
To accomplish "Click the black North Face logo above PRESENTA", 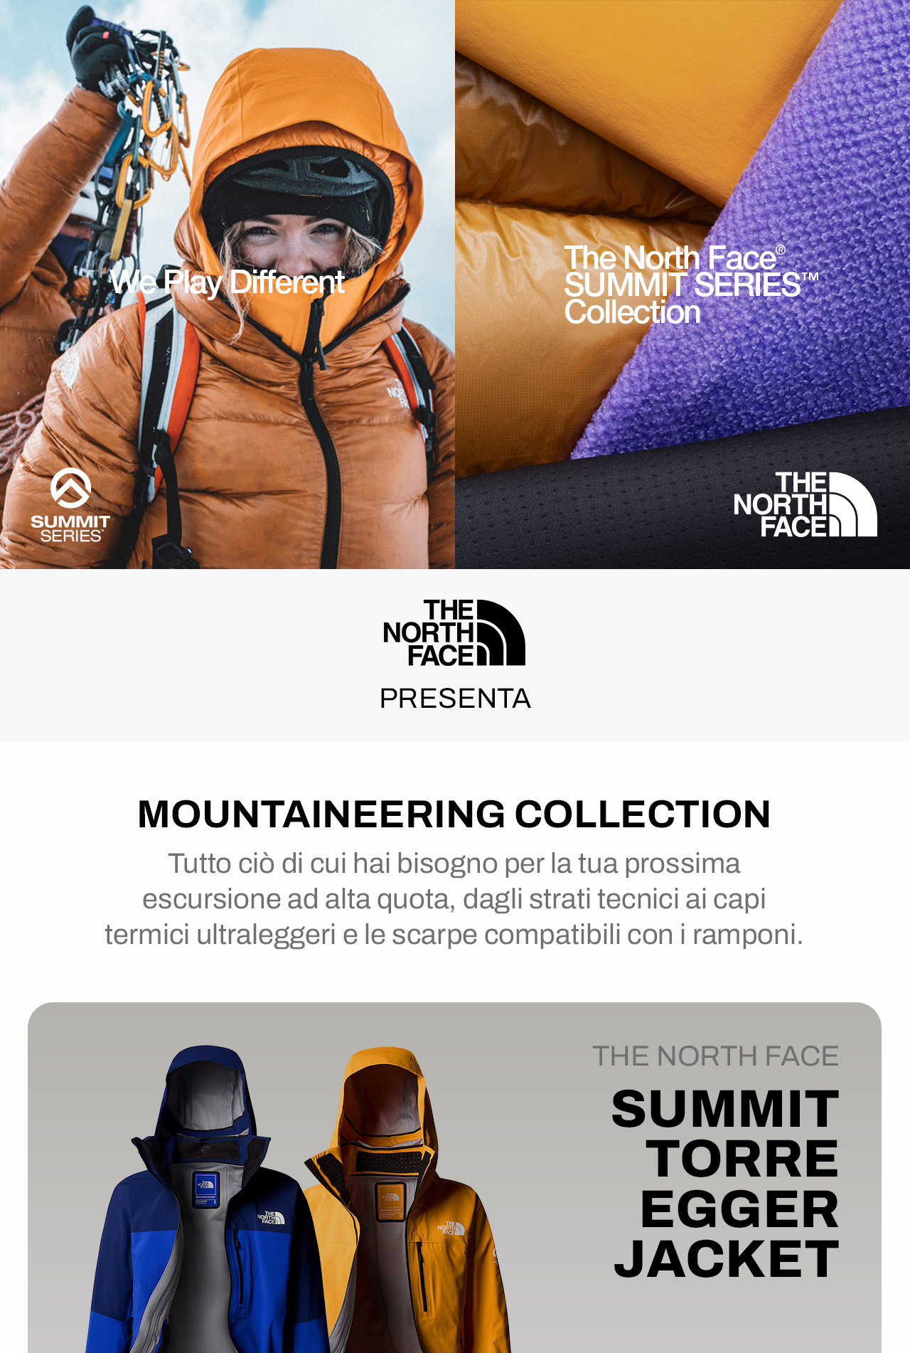I will point(454,632).
